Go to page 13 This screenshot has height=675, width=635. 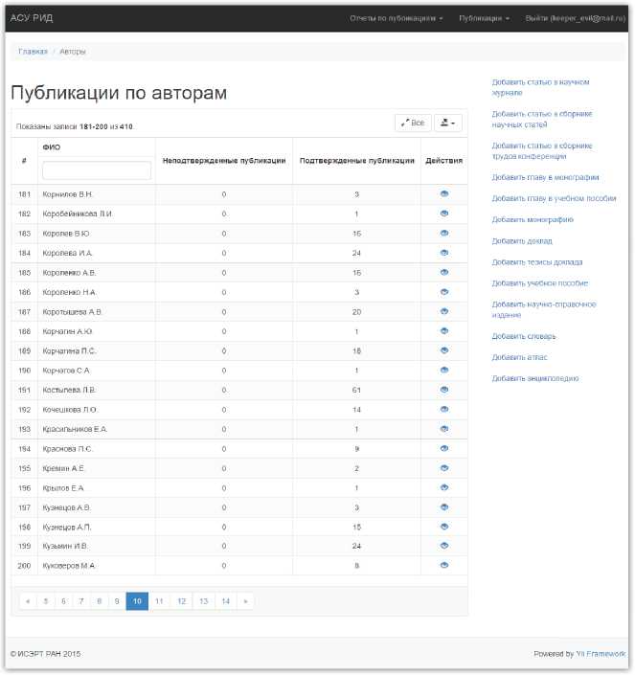[204, 601]
